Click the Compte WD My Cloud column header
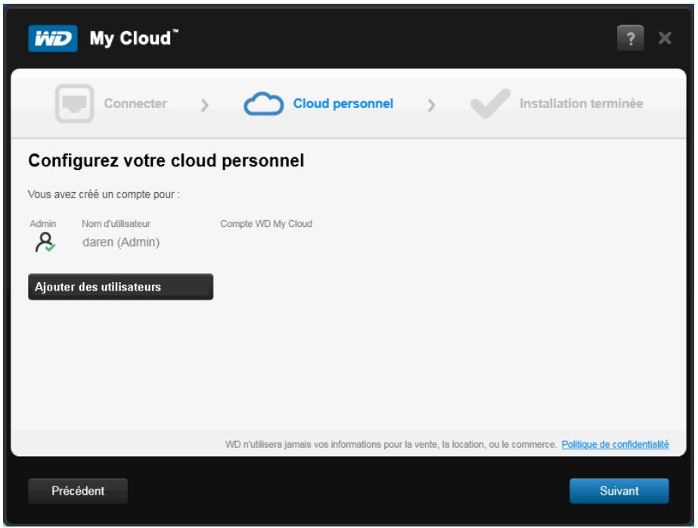 point(266,223)
